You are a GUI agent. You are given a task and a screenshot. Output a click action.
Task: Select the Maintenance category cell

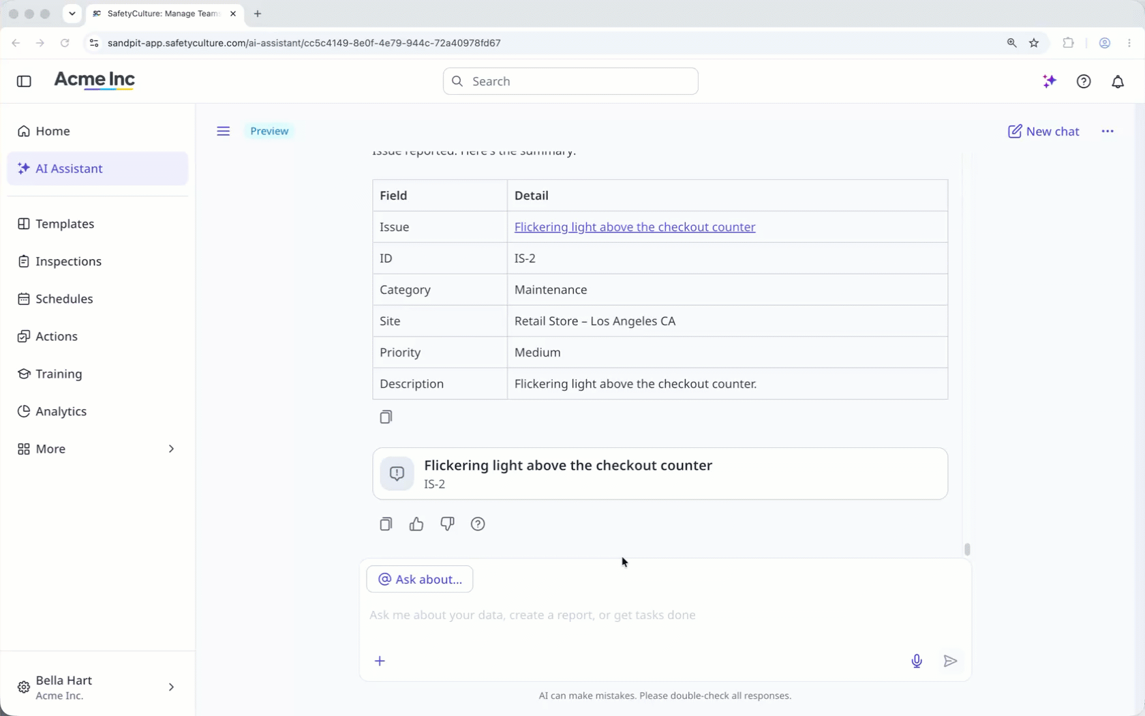point(727,290)
